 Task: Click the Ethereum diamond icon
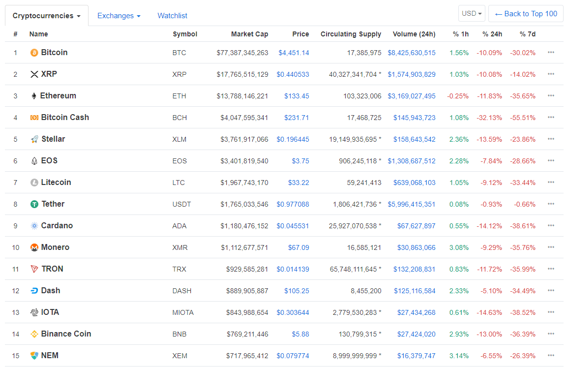(34, 96)
